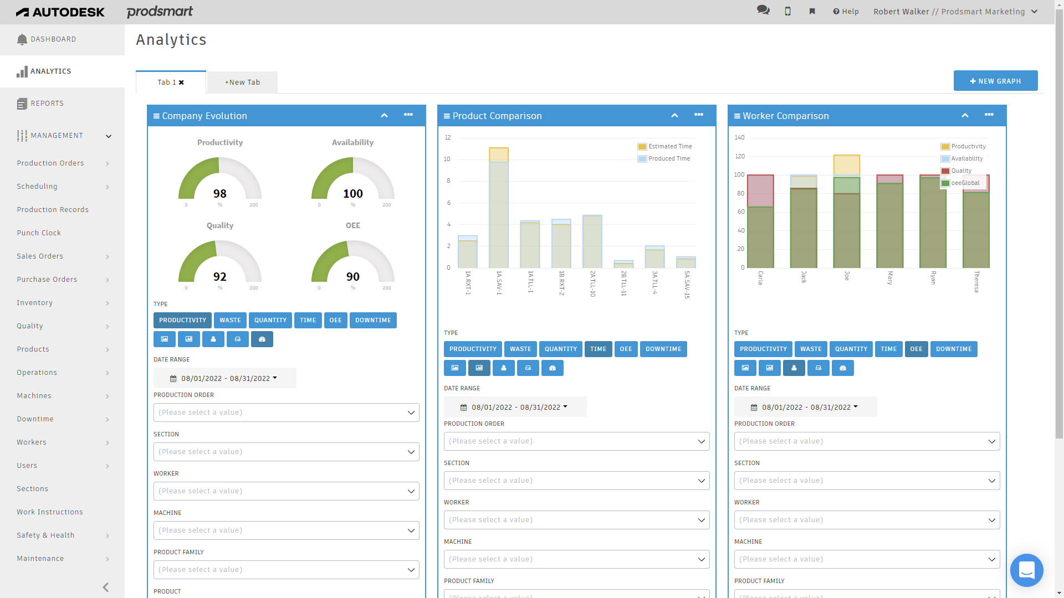Viewport: 1064px width, 598px height.
Task: Click the Reports sidebar icon
Action: 22,102
